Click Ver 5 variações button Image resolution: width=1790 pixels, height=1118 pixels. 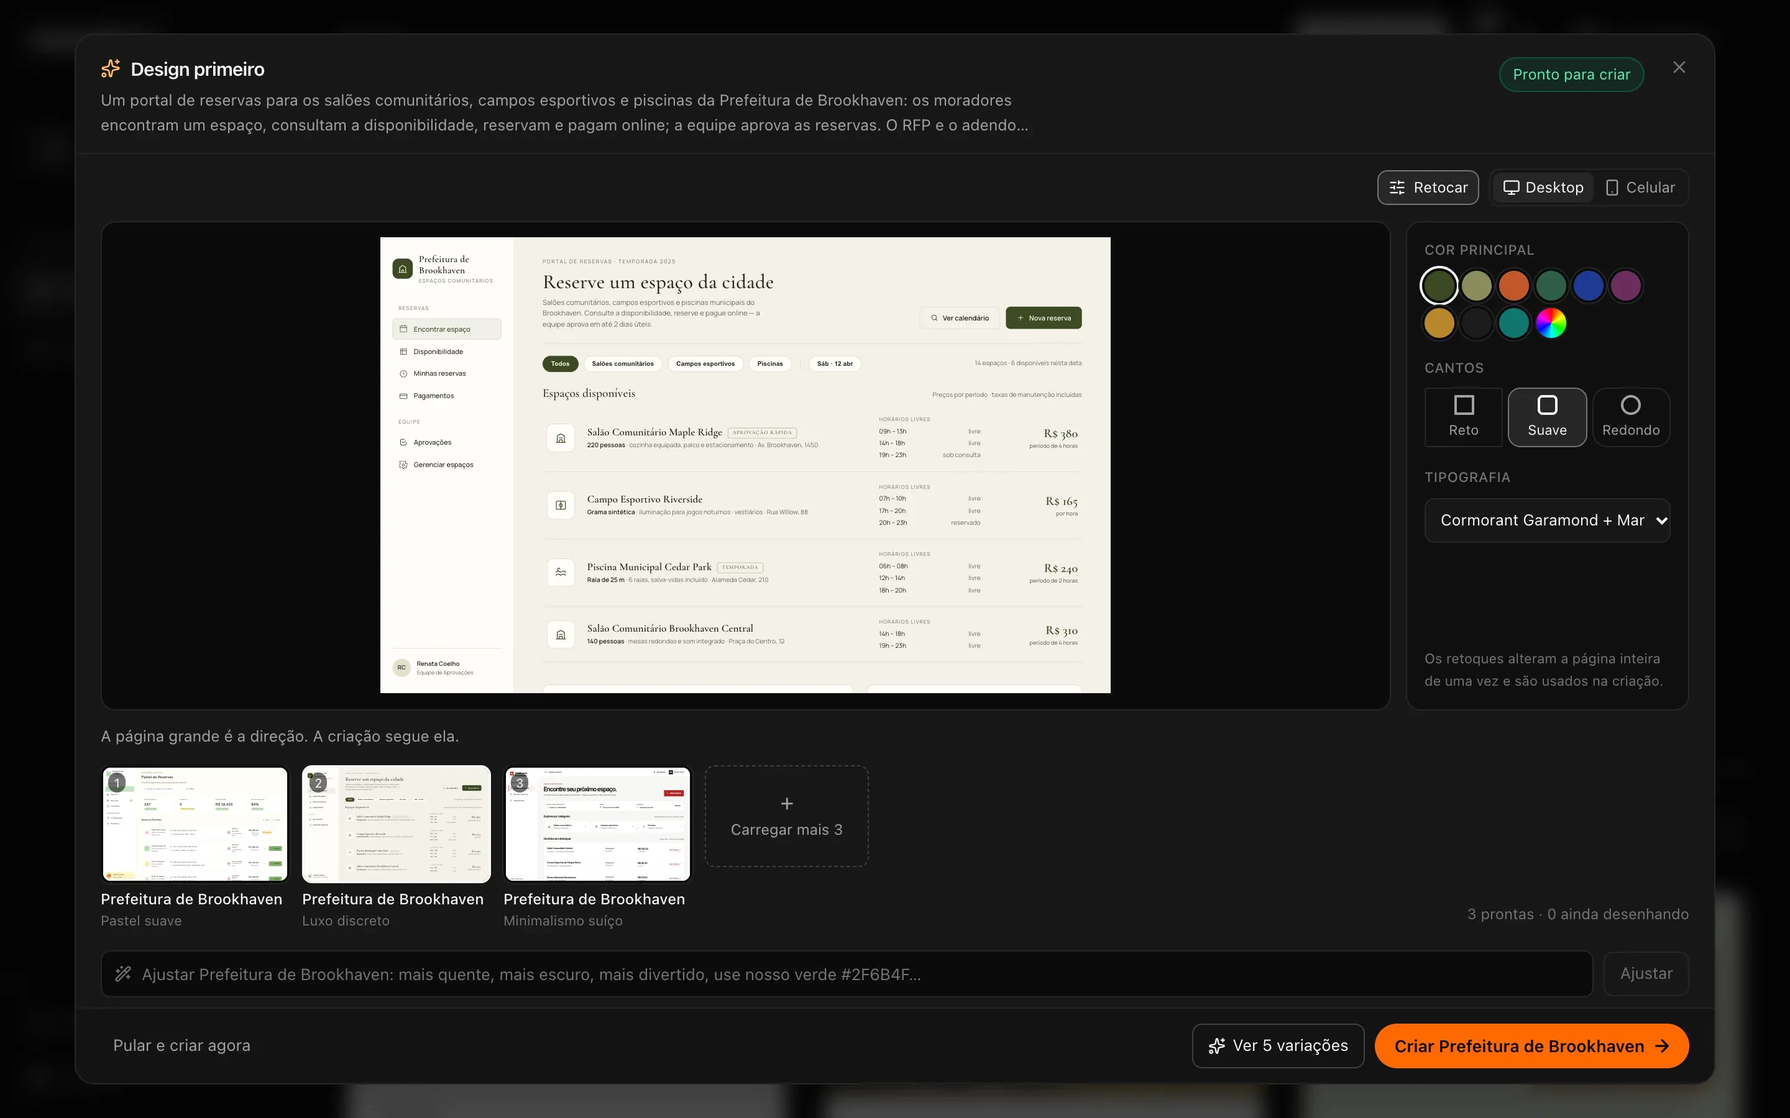(x=1277, y=1045)
